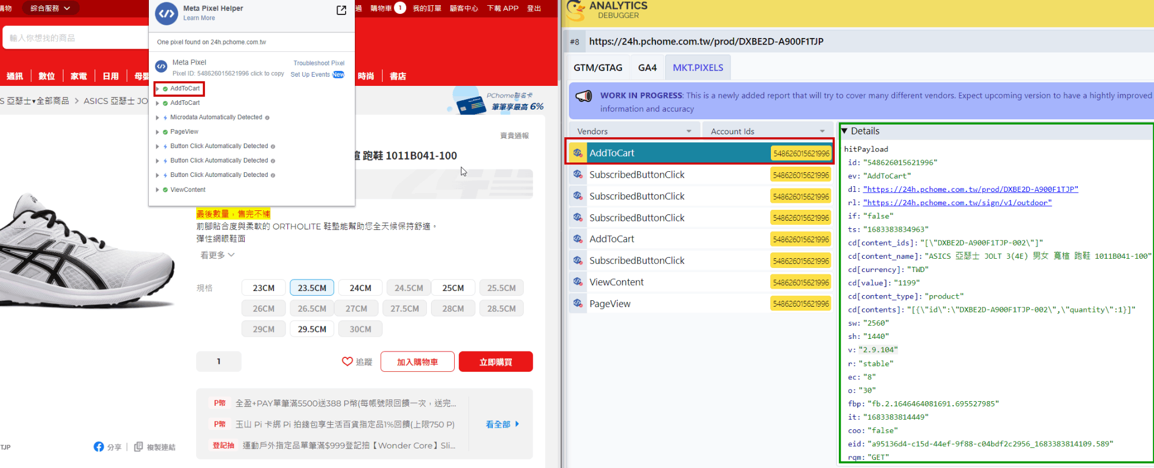The image size is (1154, 468).
Task: Click the Facebook share icon
Action: (x=99, y=447)
